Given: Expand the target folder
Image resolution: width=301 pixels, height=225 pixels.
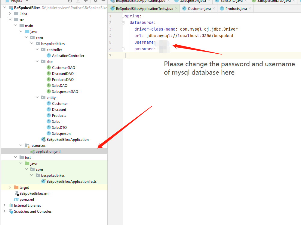Looking at the screenshot, I should (x=10, y=187).
